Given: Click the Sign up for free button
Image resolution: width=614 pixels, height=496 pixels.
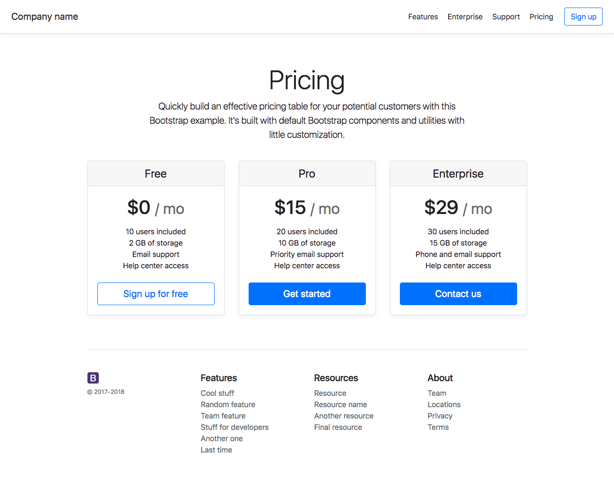Looking at the screenshot, I should (156, 294).
